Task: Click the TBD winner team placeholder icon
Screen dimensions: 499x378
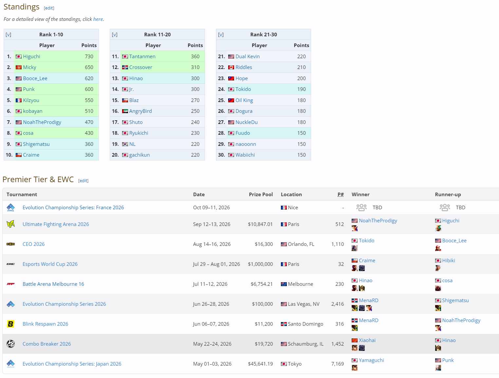Action: point(361,207)
